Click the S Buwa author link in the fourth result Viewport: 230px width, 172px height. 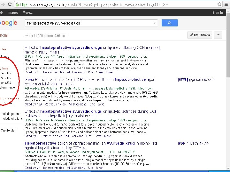[30, 152]
